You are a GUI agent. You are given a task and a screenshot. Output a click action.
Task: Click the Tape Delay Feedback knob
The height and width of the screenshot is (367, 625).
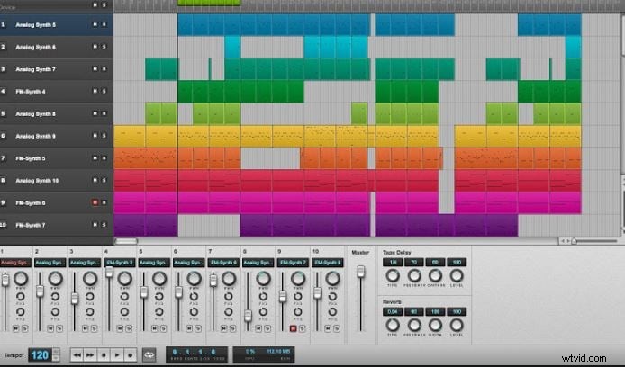tap(414, 275)
